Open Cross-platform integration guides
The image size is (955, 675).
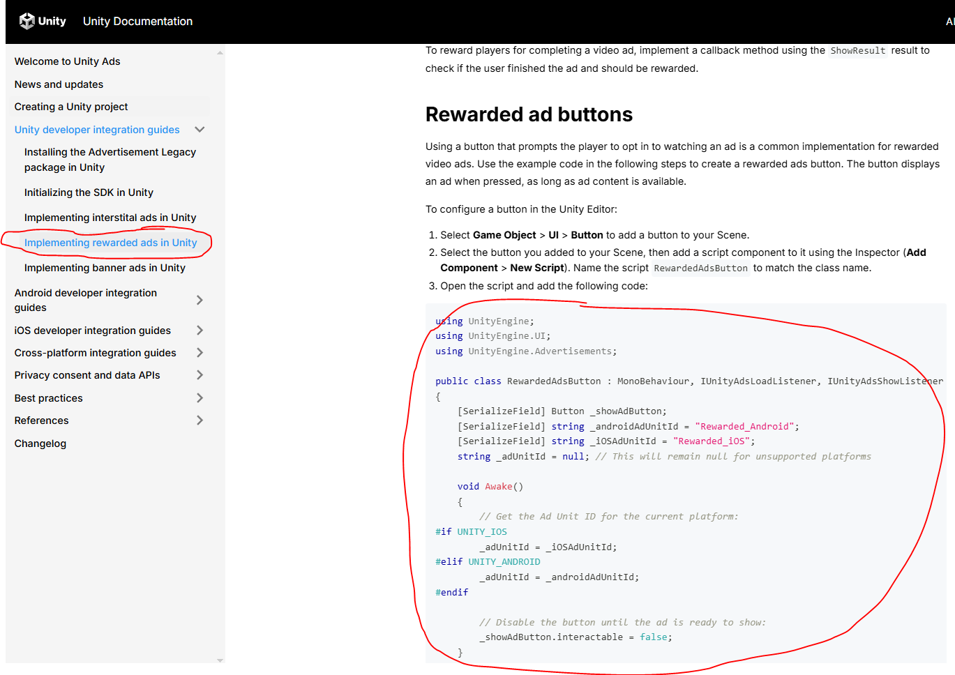96,353
